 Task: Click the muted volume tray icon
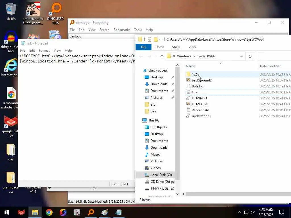pos(253,212)
